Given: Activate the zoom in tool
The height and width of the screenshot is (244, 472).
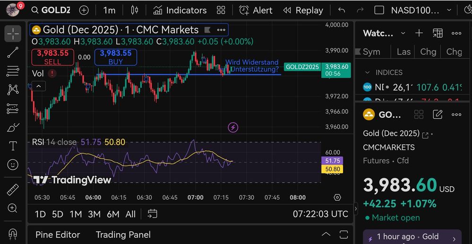Looking at the screenshot, I should (x=13, y=208).
